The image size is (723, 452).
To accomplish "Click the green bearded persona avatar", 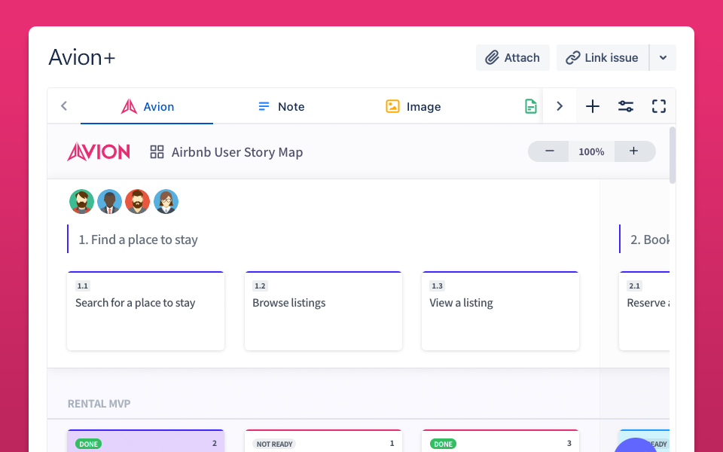I will [x=81, y=202].
